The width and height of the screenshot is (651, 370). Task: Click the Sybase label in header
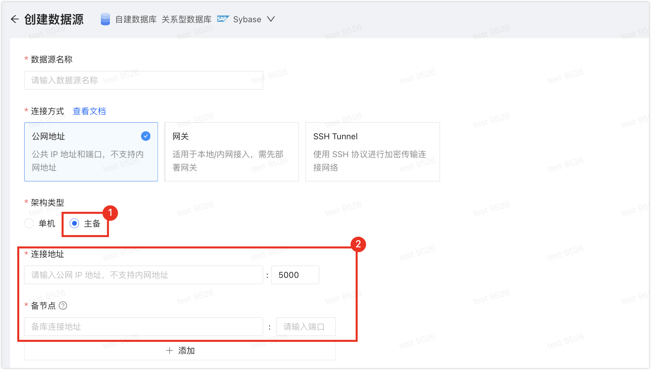[247, 19]
